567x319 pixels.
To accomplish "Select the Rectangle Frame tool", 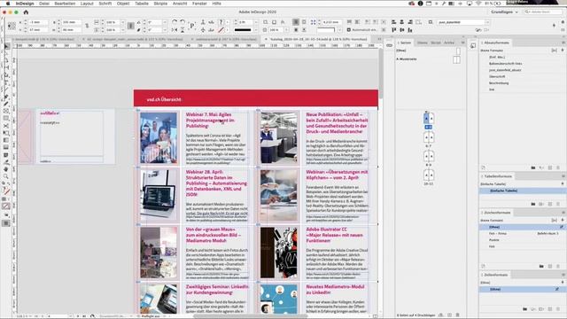I will 6,112.
